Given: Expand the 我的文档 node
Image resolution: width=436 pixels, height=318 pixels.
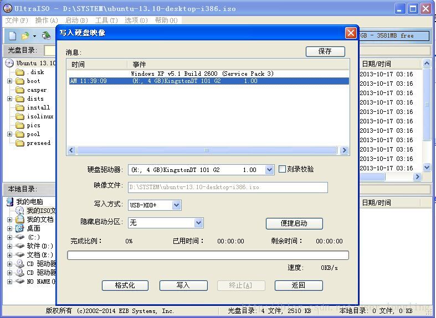Looking at the screenshot, I should 10,220.
